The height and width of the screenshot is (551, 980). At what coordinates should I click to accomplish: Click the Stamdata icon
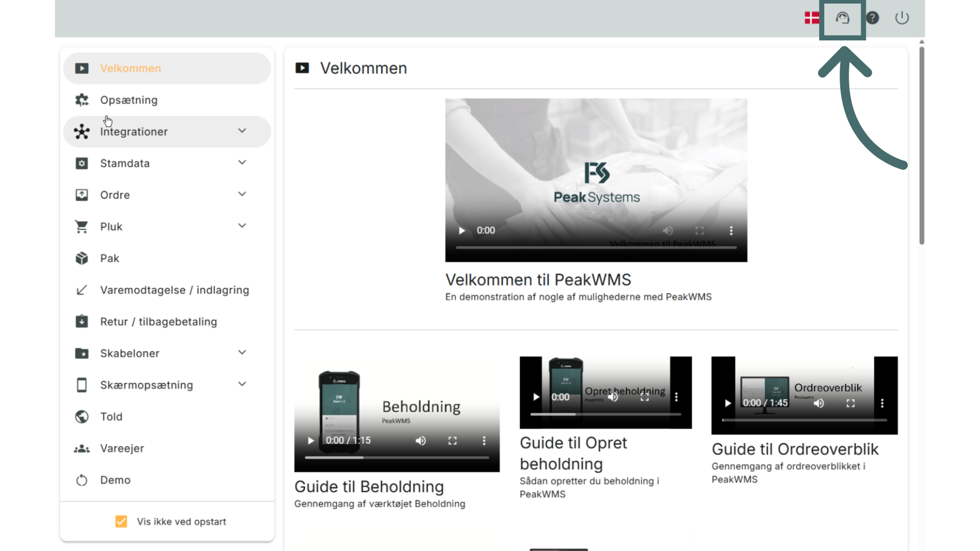click(x=82, y=163)
